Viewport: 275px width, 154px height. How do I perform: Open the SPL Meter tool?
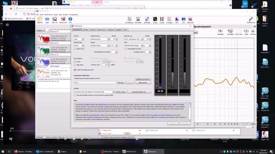[138, 20]
